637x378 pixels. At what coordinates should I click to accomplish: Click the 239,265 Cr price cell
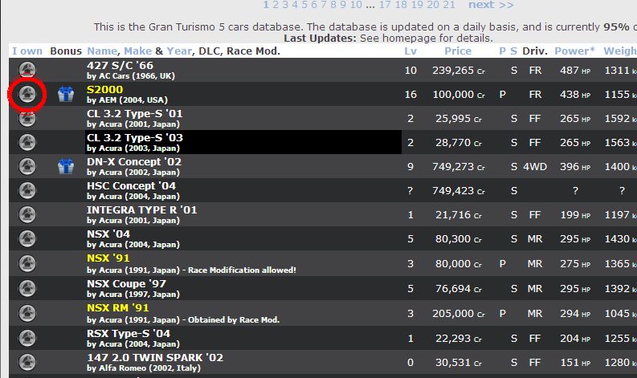[x=459, y=71]
